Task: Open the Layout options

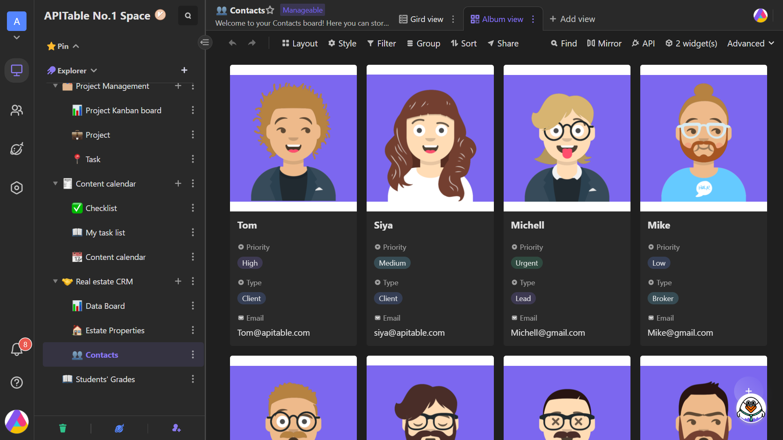Action: [x=300, y=43]
